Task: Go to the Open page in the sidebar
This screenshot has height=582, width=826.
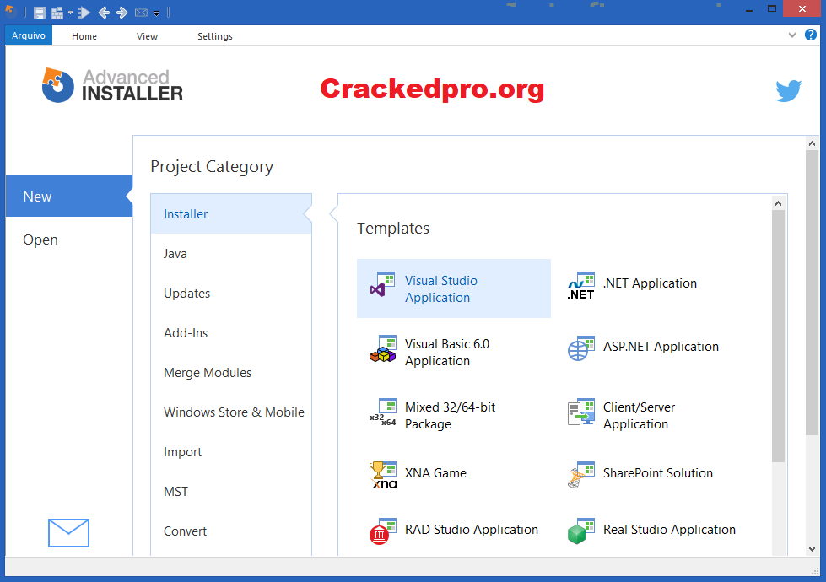Action: coord(69,240)
